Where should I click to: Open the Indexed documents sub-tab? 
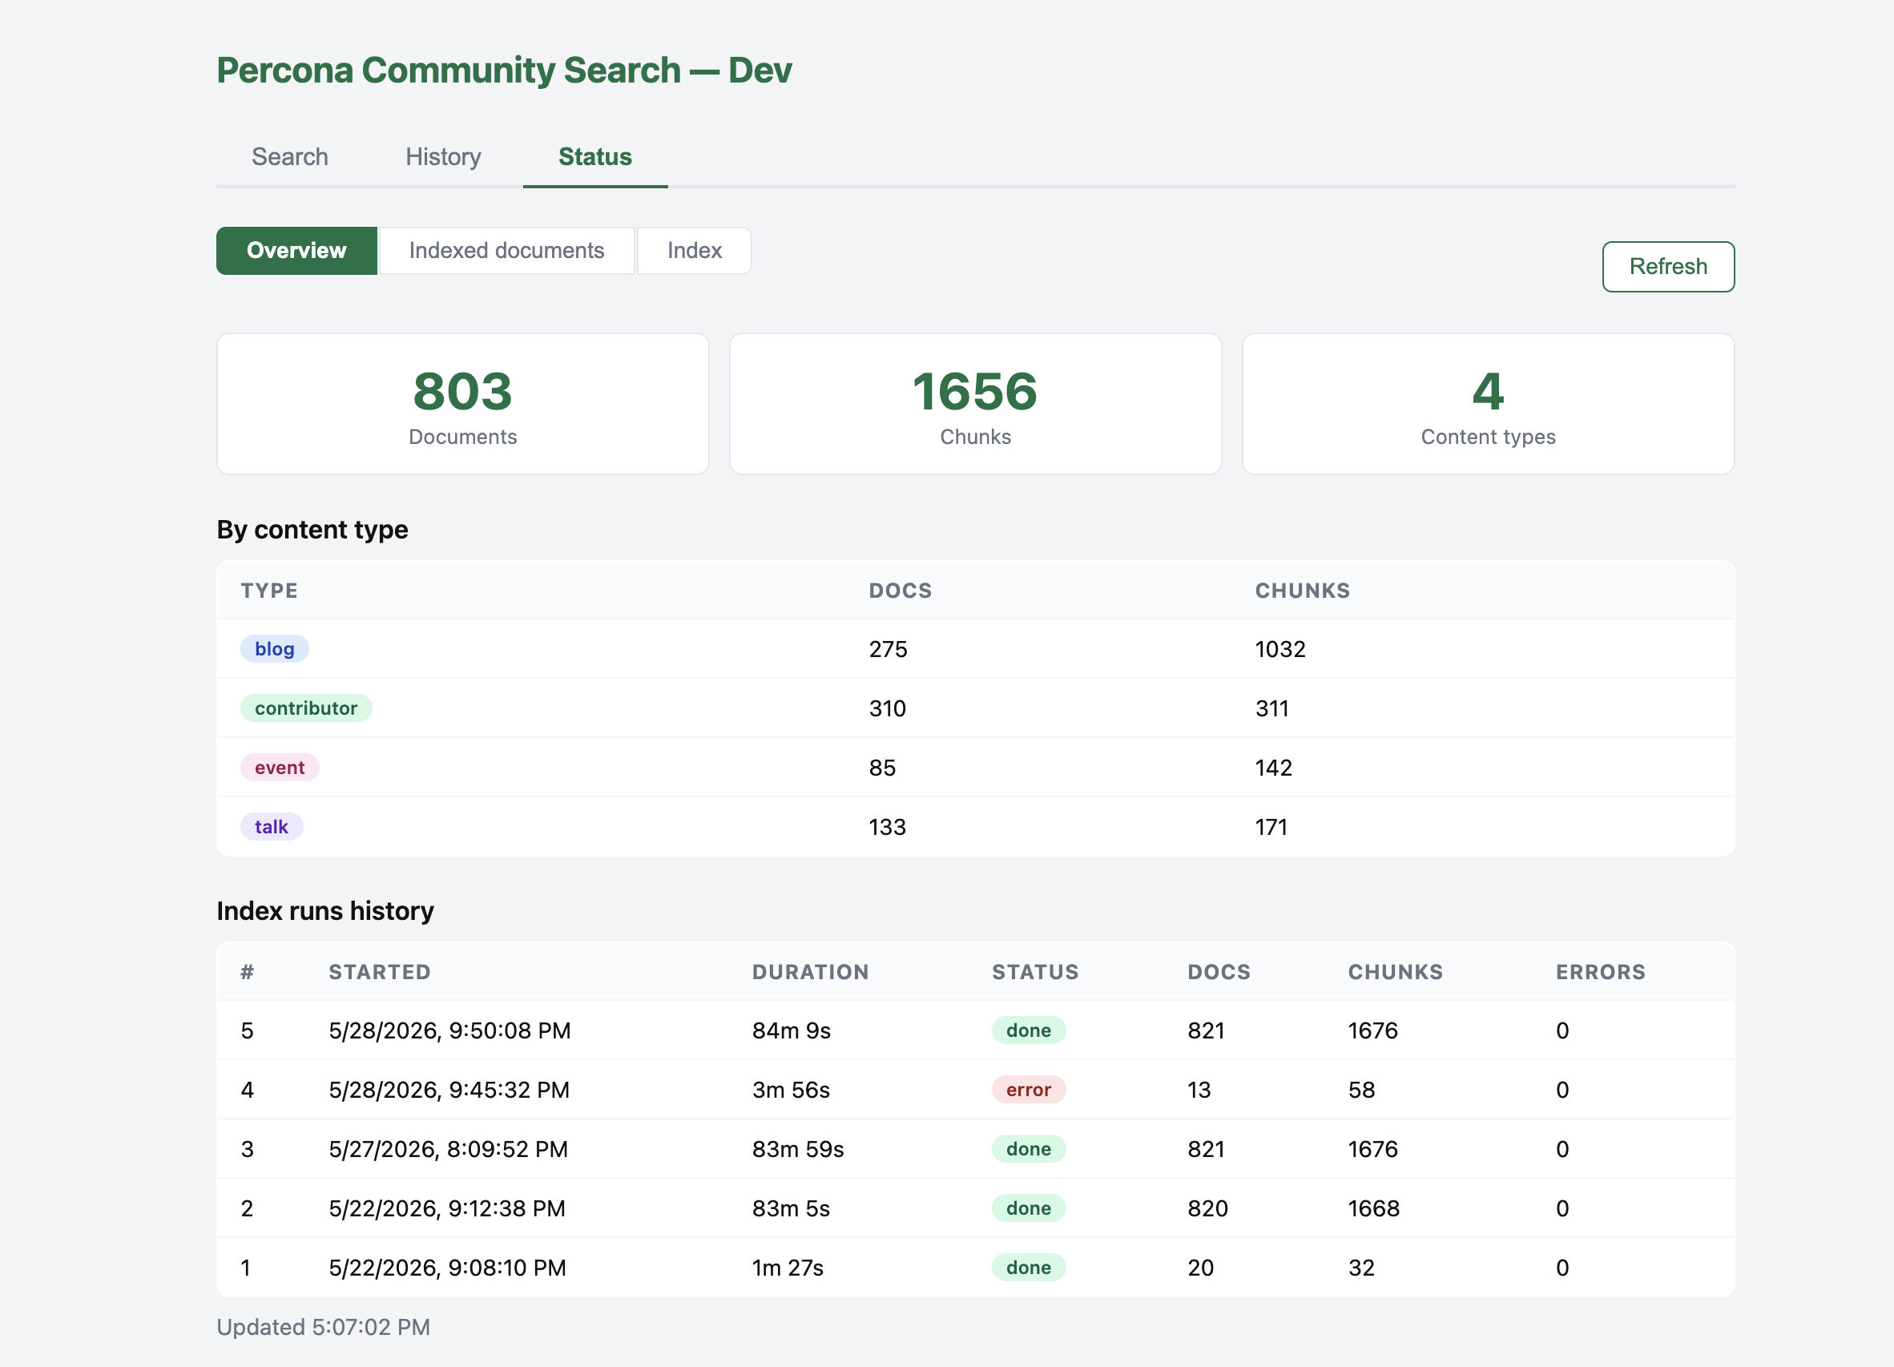click(506, 251)
